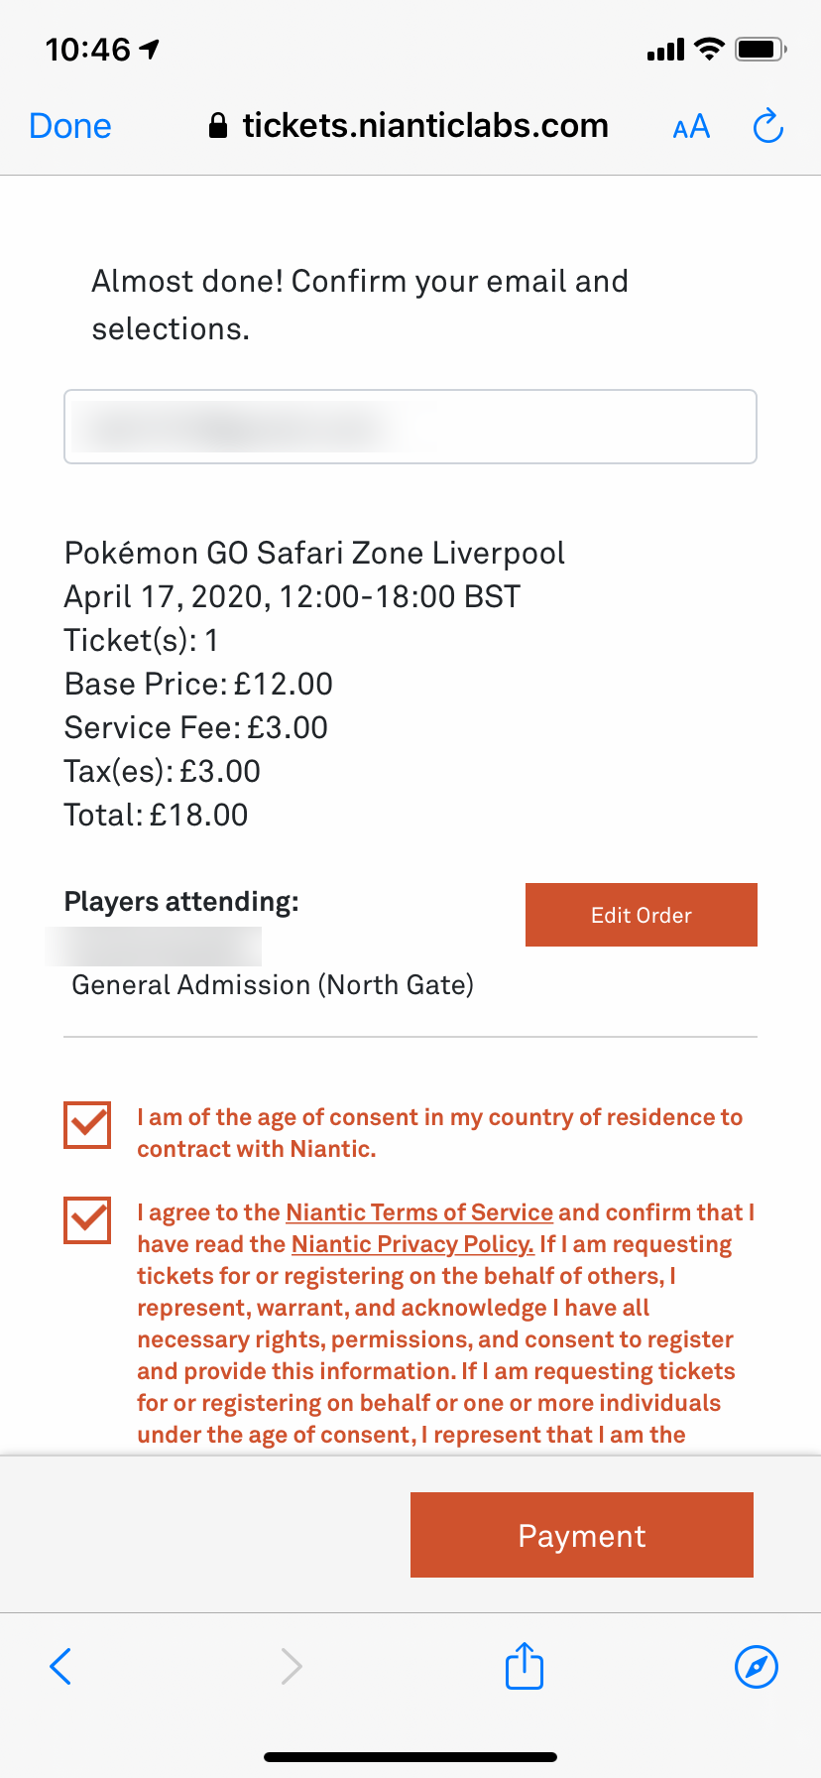Viewport: 821px width, 1778px height.
Task: Tap the age of consent statement text
Action: [x=440, y=1133]
